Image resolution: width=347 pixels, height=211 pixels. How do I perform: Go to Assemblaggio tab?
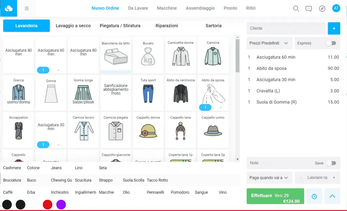click(x=200, y=8)
